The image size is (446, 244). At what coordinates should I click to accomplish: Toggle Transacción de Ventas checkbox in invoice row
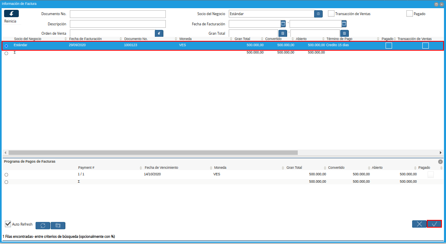click(x=426, y=45)
